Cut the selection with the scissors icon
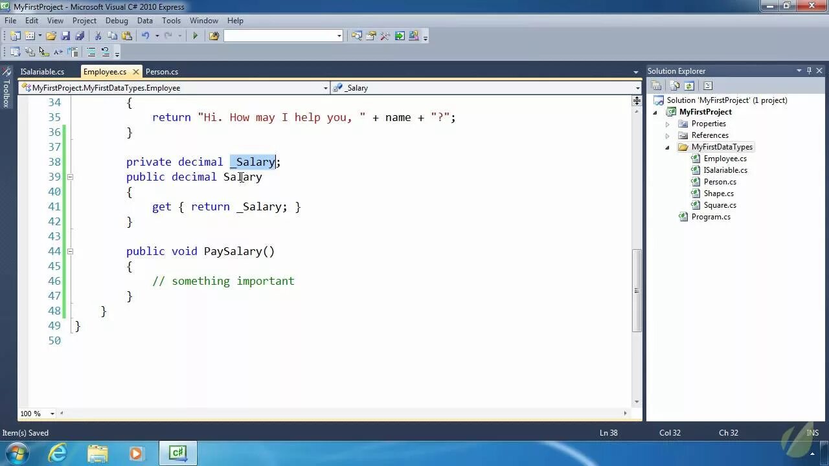This screenshot has height=466, width=829. pyautogui.click(x=98, y=36)
